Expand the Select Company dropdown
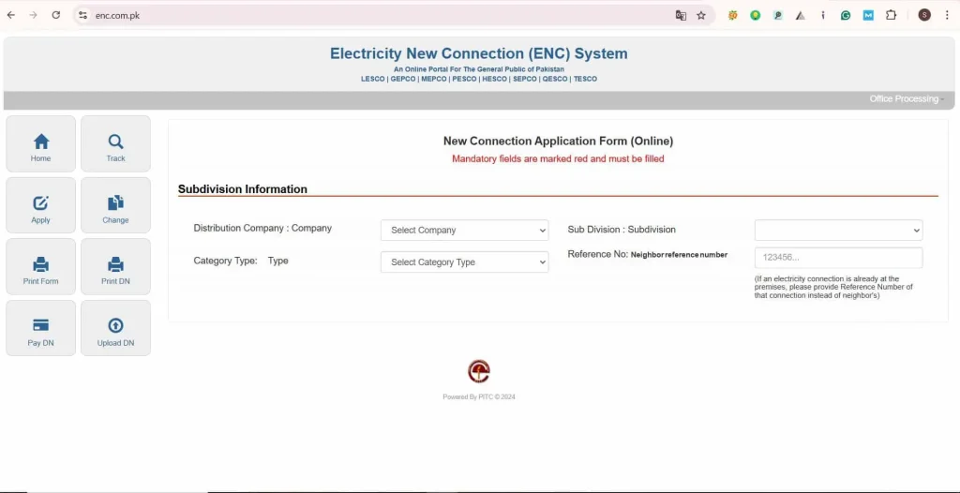This screenshot has height=493, width=960. [x=465, y=231]
